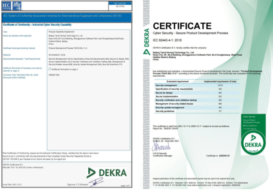The image size is (273, 190).
Task: Click the F.S. Strikwerda signature scribble
Action: 96,182
